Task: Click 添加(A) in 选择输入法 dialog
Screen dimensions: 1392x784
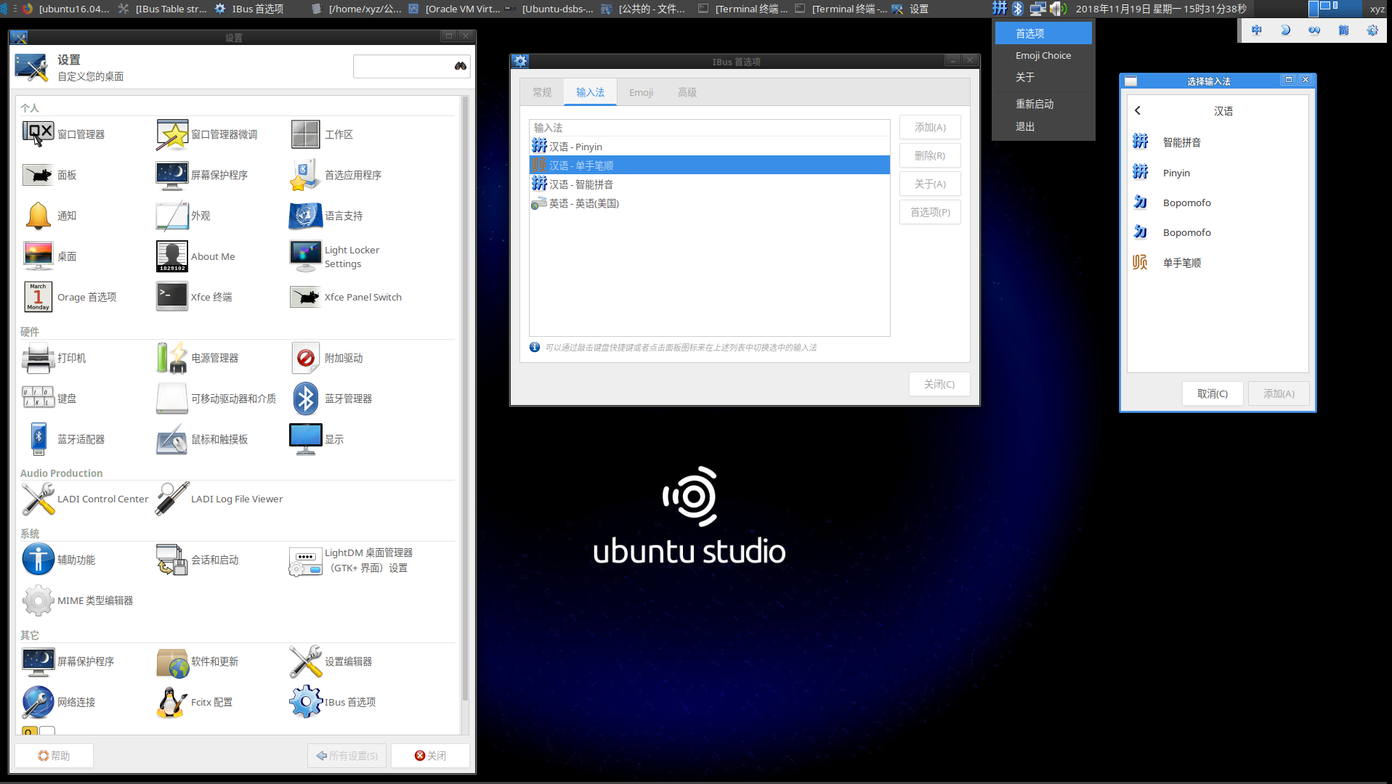Action: [x=1279, y=393]
